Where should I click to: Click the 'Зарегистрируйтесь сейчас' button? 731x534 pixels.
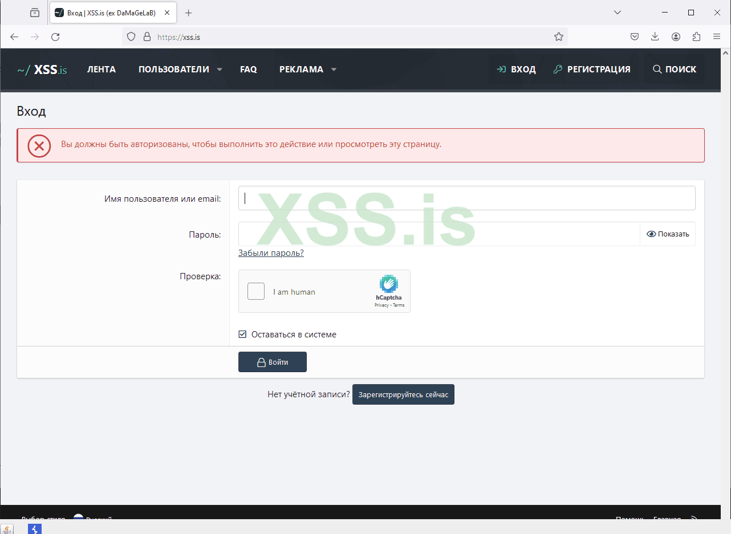click(x=403, y=394)
